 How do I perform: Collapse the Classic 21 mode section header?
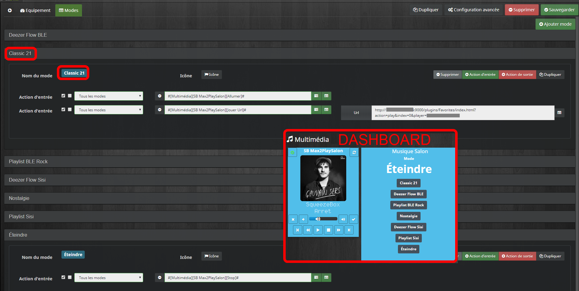290,53
